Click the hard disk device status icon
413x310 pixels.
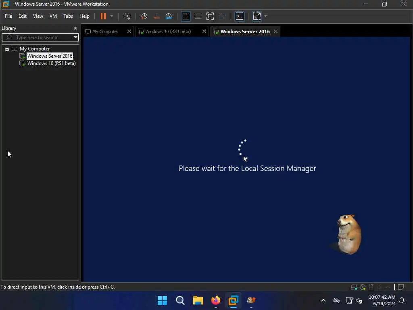(354, 287)
